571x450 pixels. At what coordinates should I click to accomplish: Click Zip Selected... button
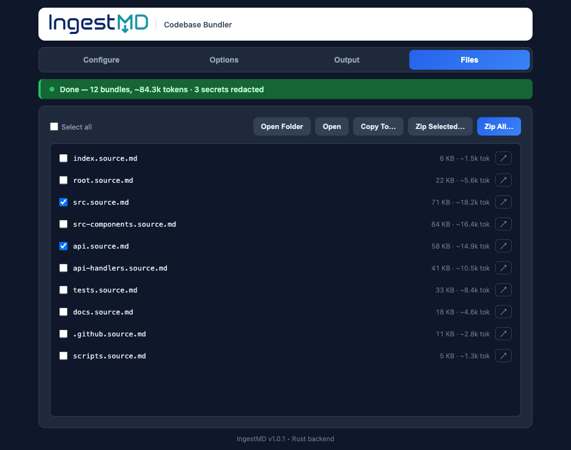(x=440, y=126)
